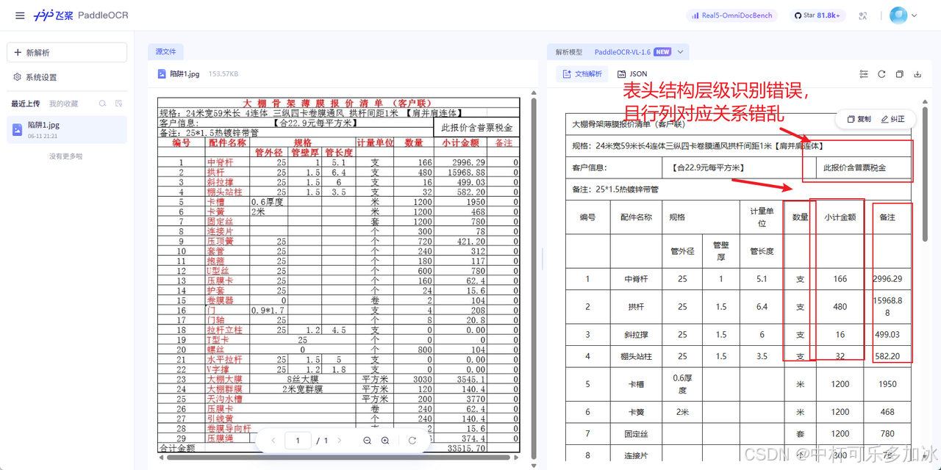The image size is (941, 470).
Task: Click the 153.57KB file size text
Action: [223, 74]
